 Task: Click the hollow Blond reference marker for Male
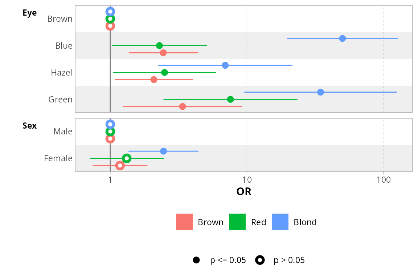[x=110, y=124]
